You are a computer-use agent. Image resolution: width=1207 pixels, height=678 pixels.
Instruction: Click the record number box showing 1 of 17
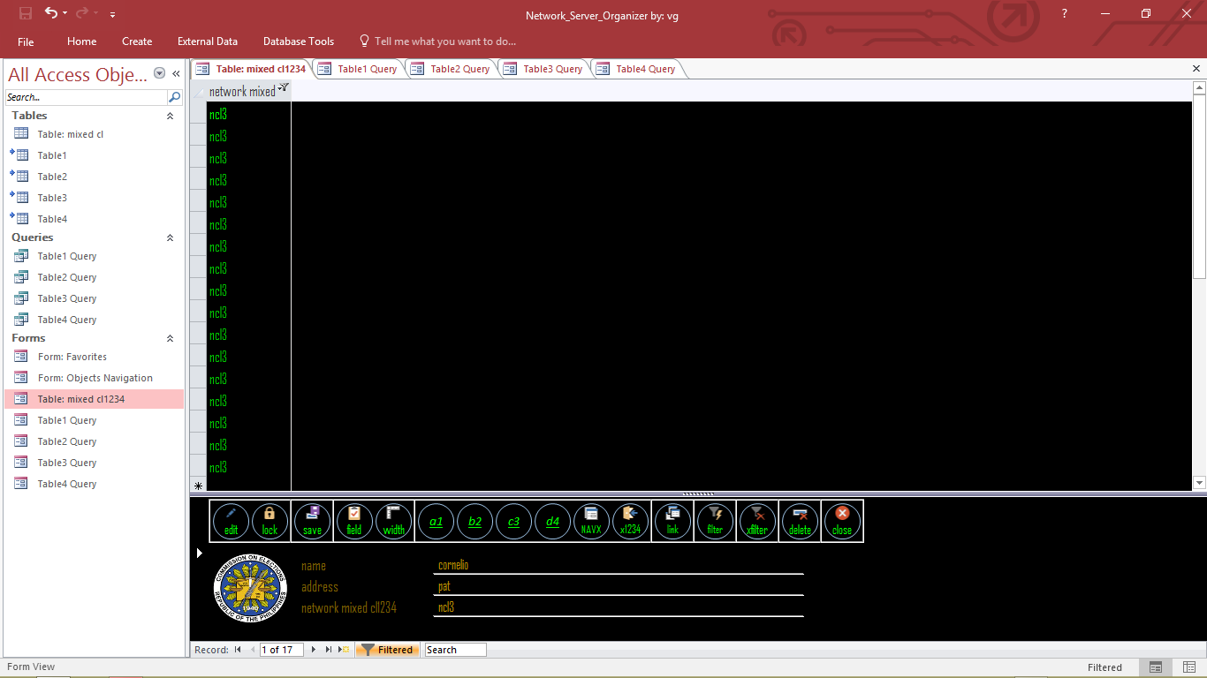coord(282,650)
